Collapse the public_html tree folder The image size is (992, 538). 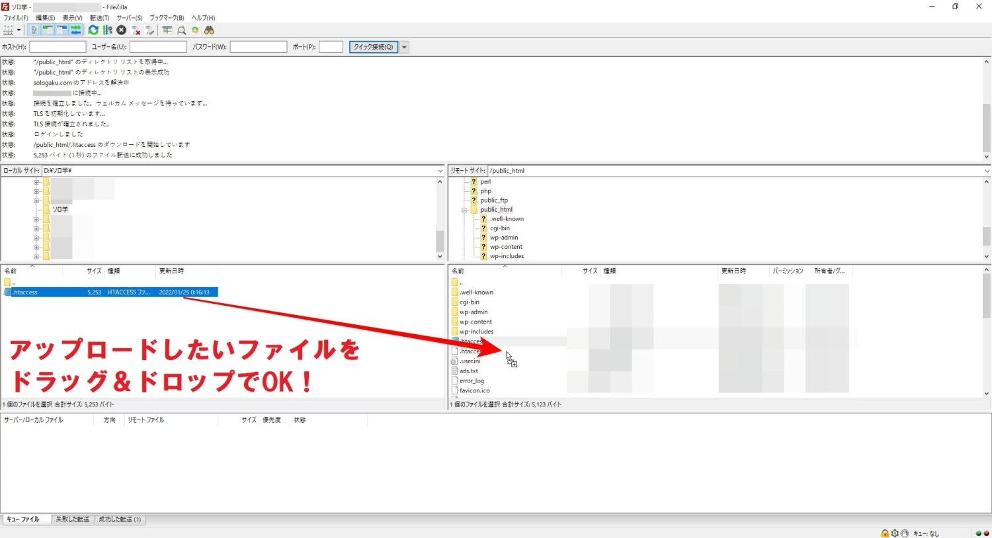[x=464, y=210]
